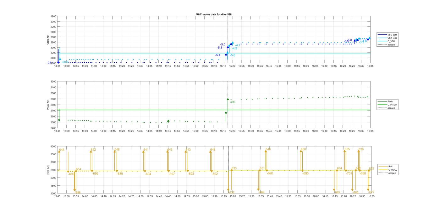440x217 pixels.
Task: Click the '-695' roll label
Action: (305, 173)
